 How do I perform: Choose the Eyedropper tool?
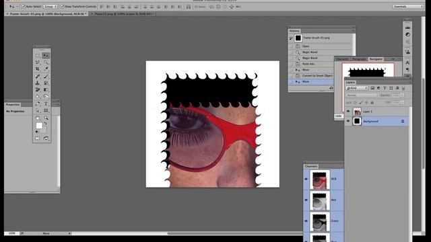tap(46, 69)
